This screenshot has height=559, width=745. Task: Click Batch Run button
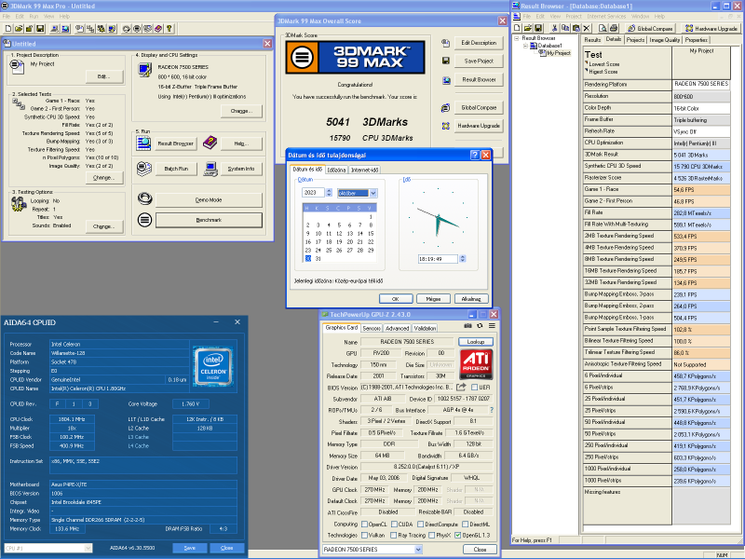[176, 169]
